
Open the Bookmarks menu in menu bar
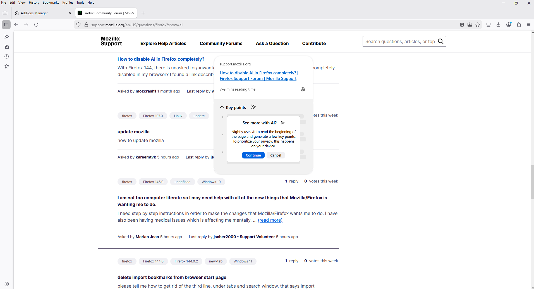[51, 3]
